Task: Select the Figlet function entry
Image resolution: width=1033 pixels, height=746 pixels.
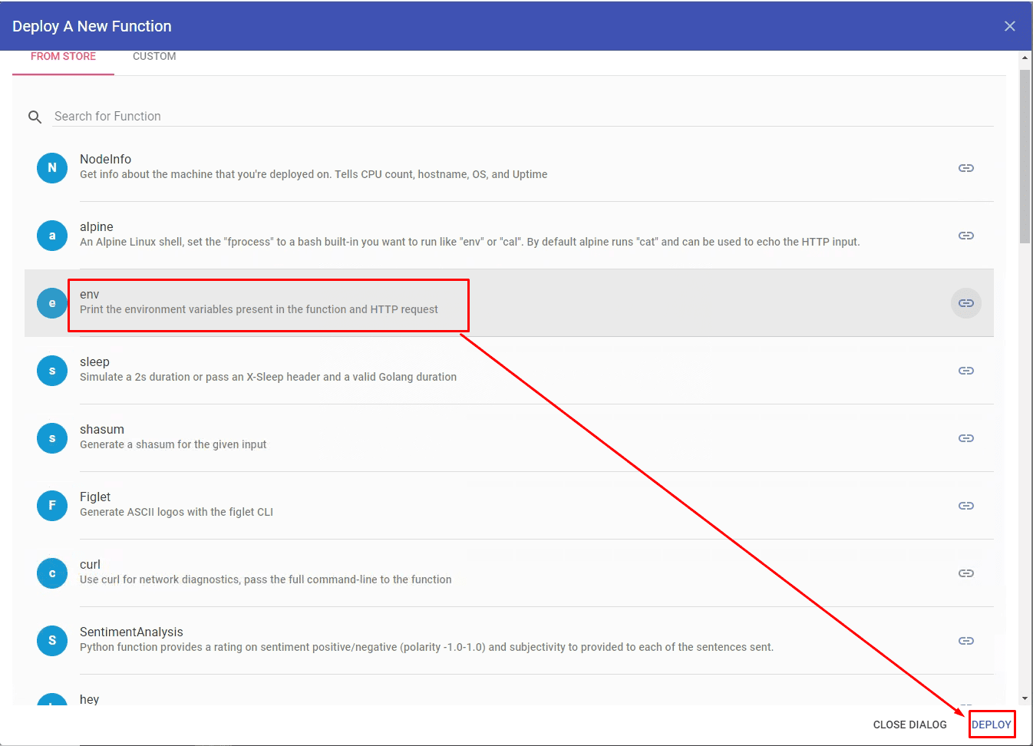Action: (509, 506)
